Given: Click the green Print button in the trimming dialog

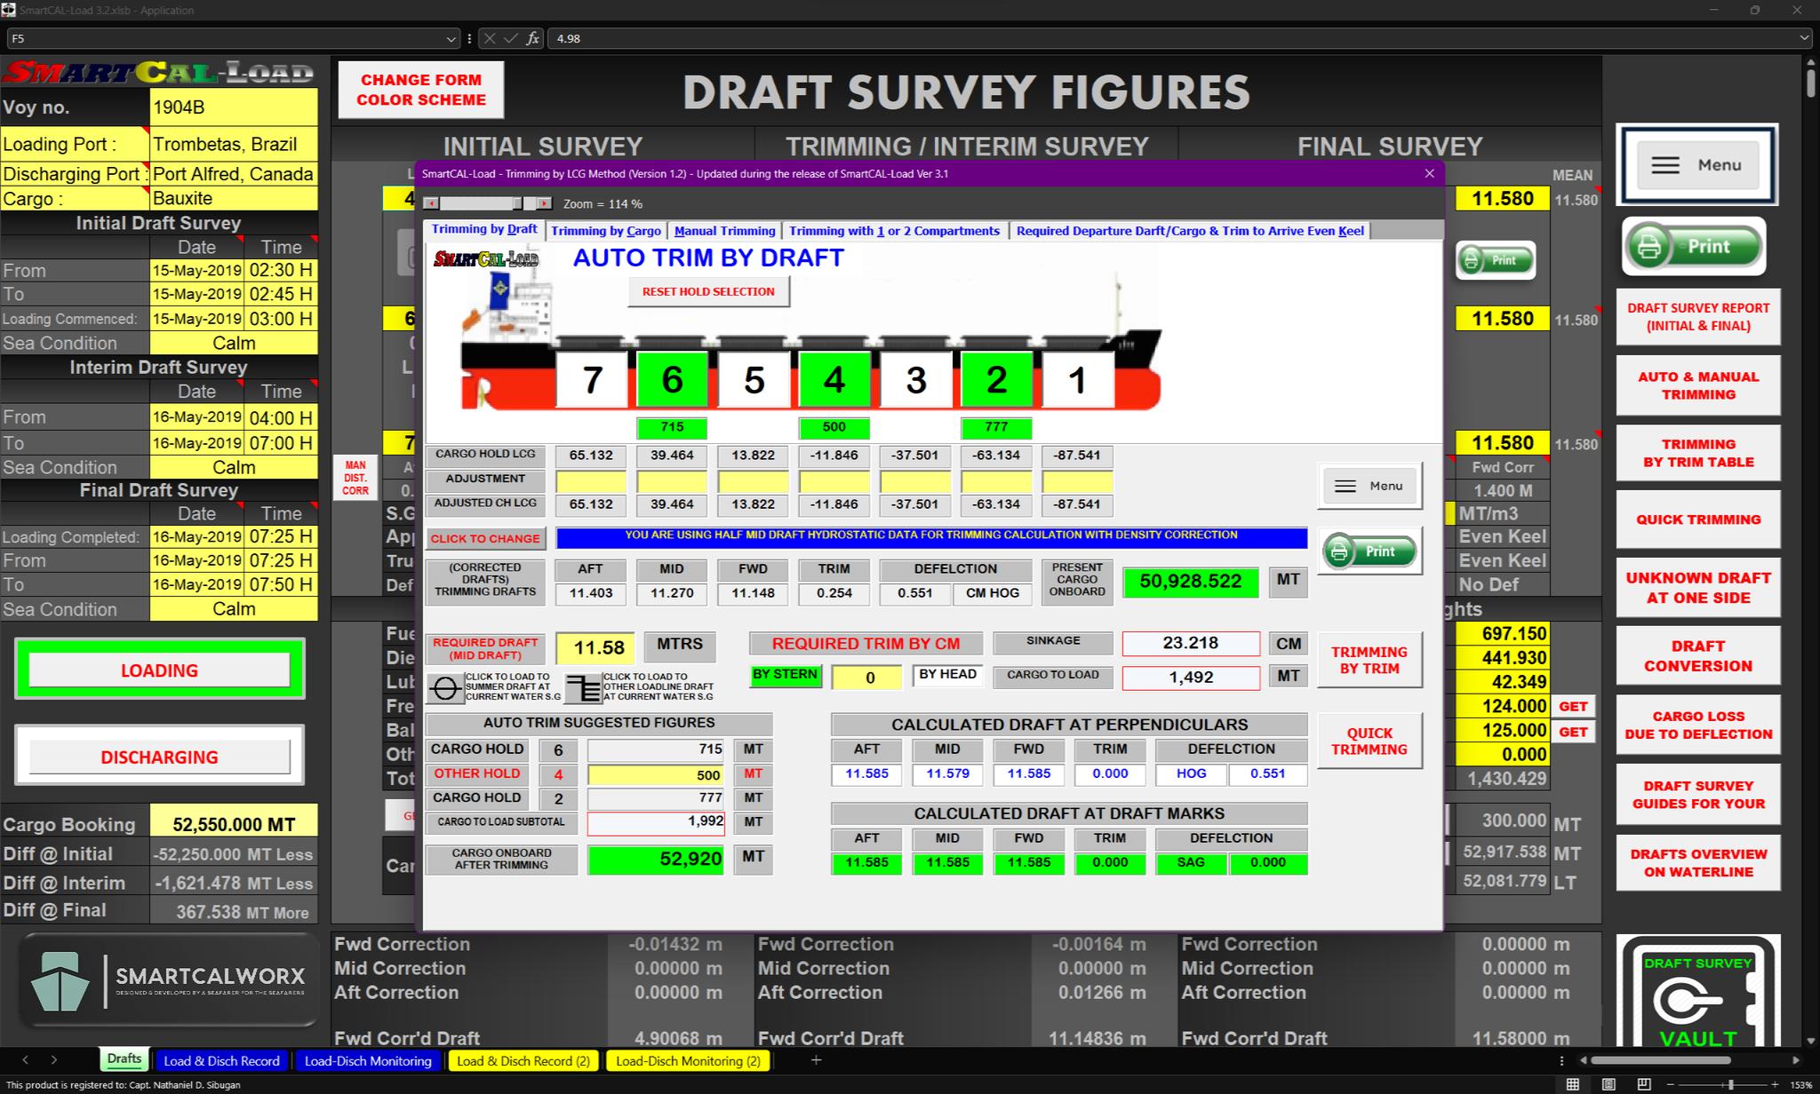Looking at the screenshot, I should tap(1369, 551).
